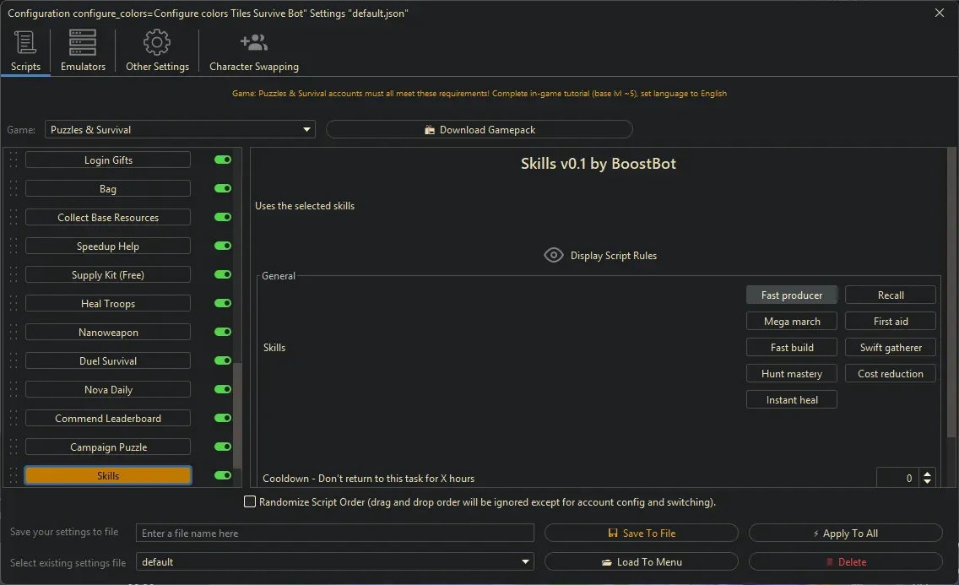Click the Load To Menu icon

(x=610, y=561)
